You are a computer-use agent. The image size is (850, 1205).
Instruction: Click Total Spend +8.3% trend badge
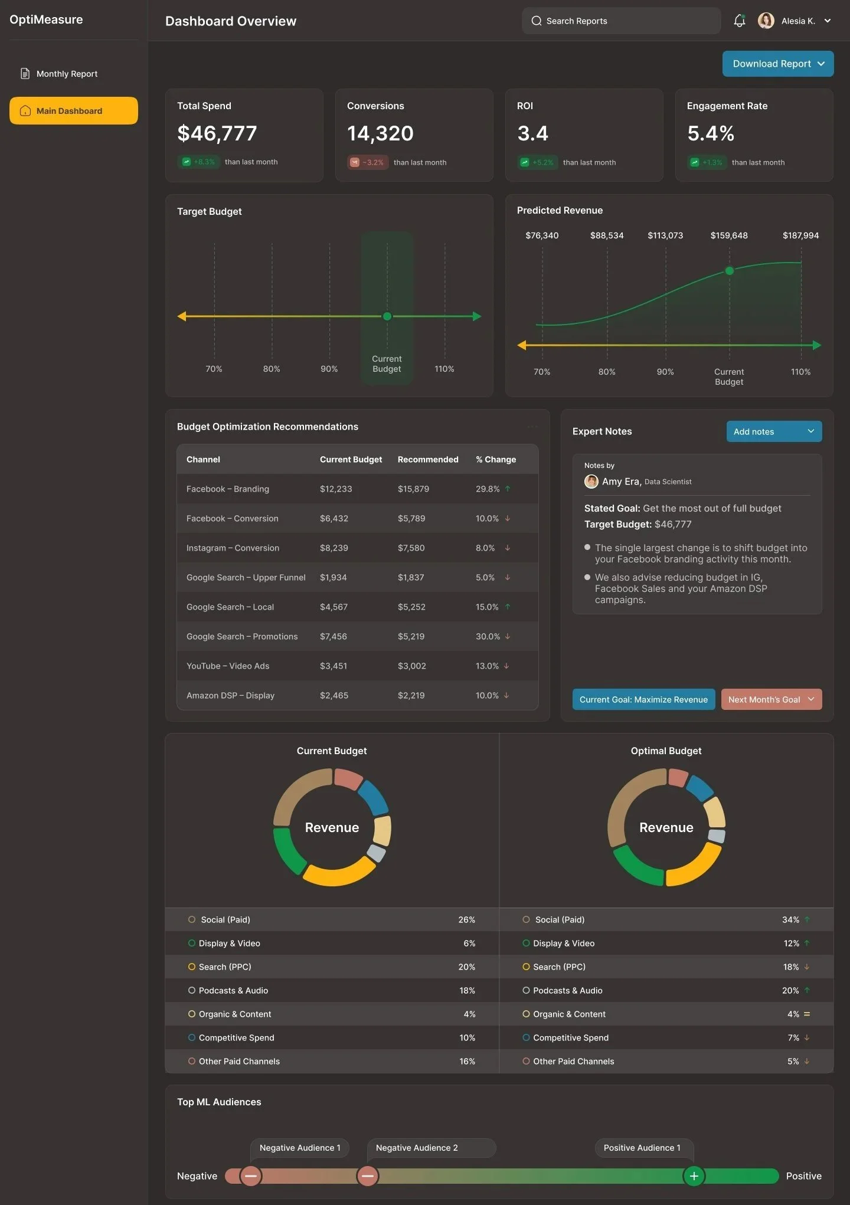198,162
